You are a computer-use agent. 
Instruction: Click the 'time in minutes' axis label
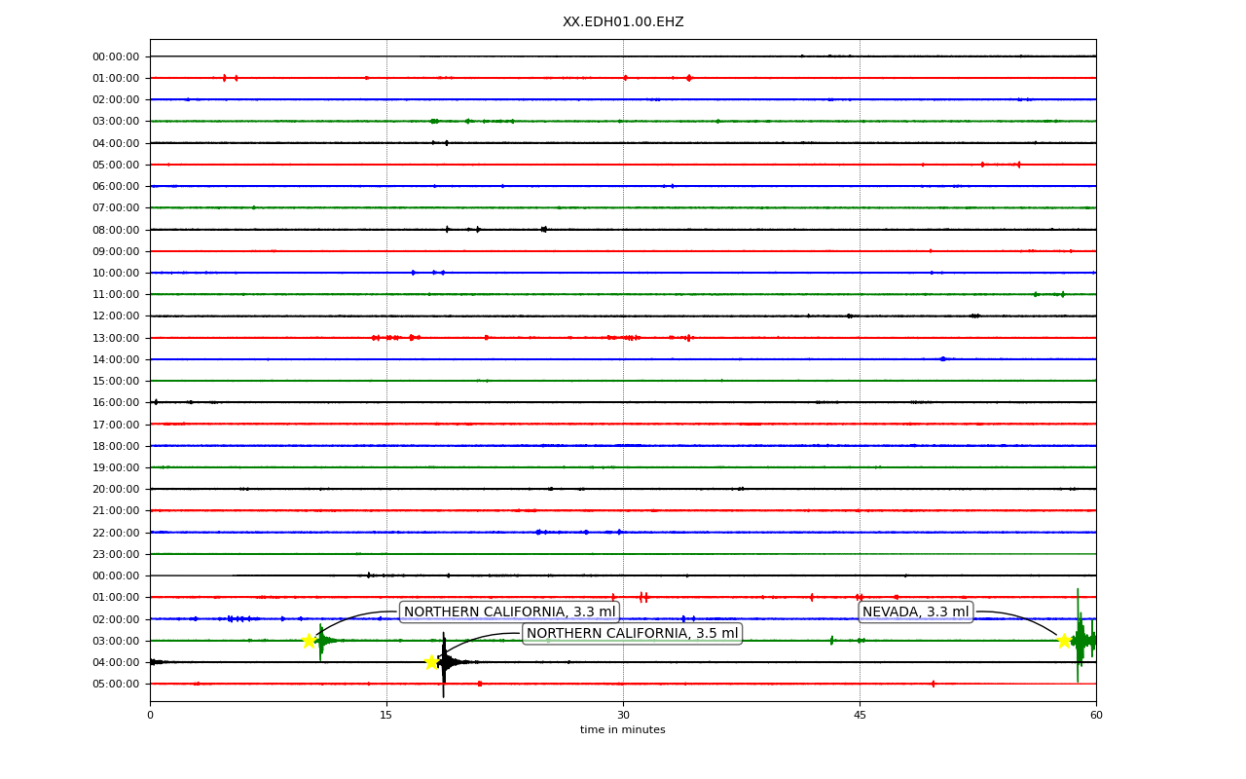[x=623, y=729]
